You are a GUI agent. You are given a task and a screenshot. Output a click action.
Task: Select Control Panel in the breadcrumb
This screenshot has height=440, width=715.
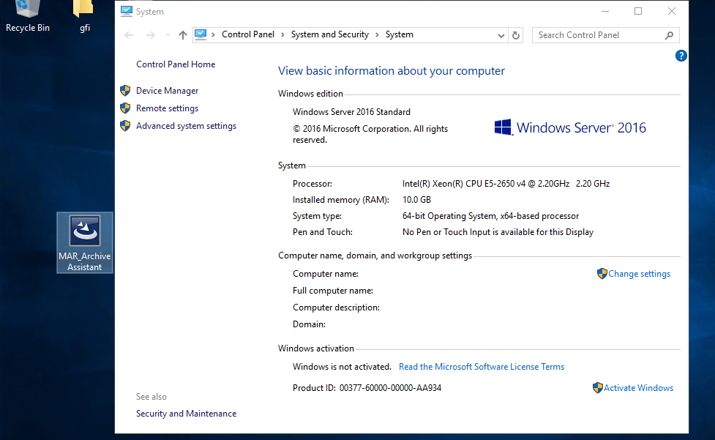point(247,34)
